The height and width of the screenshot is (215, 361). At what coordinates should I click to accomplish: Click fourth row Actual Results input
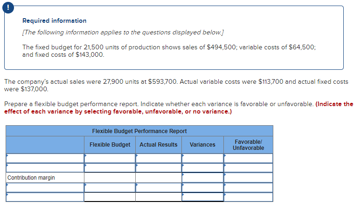(159, 188)
